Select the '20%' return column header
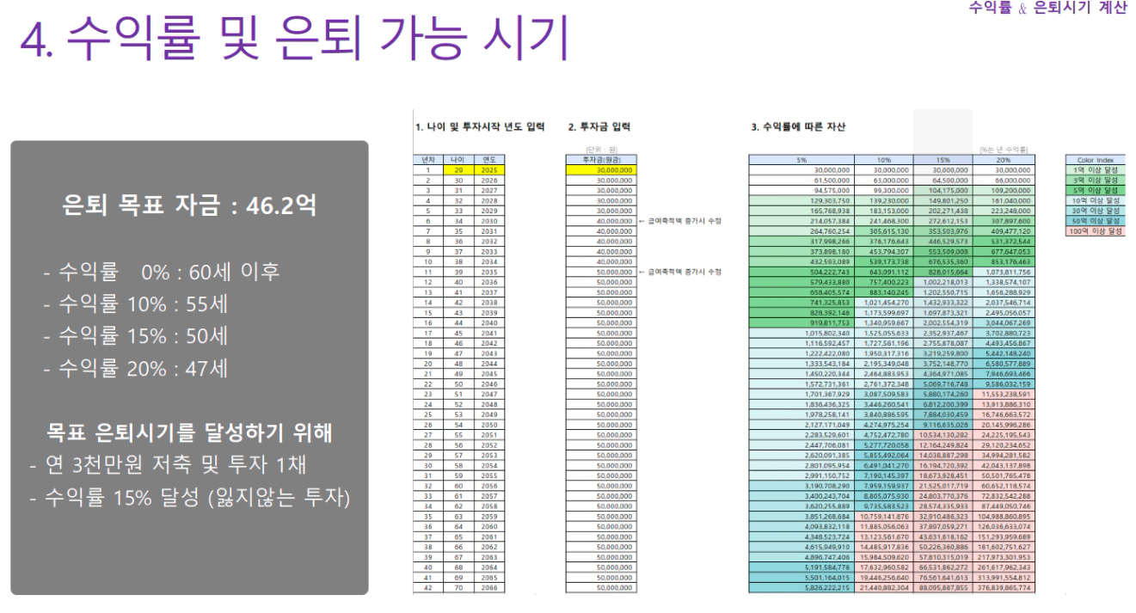The width and height of the screenshot is (1136, 613). (x=1004, y=160)
